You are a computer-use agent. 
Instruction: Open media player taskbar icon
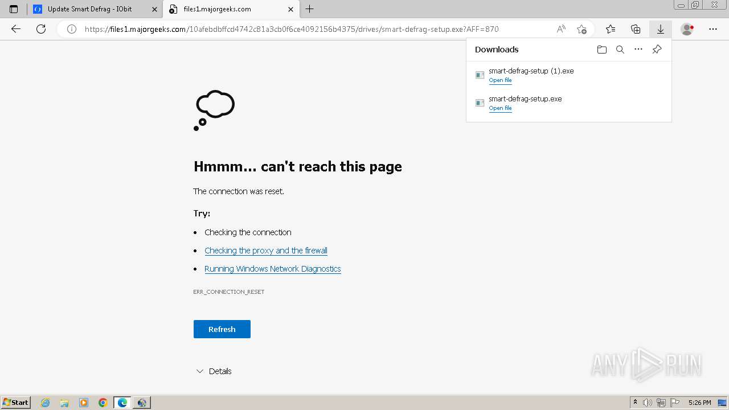click(x=84, y=403)
